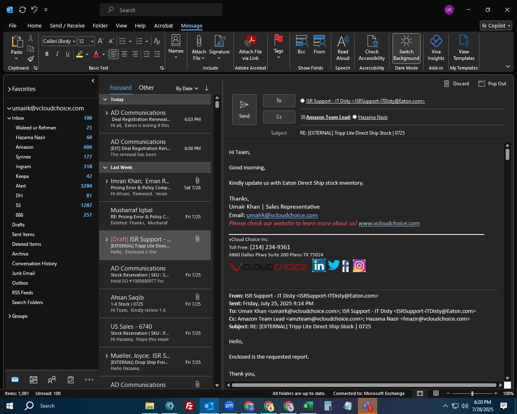Apply yellow text highlight color
517x414 pixels.
(80, 54)
